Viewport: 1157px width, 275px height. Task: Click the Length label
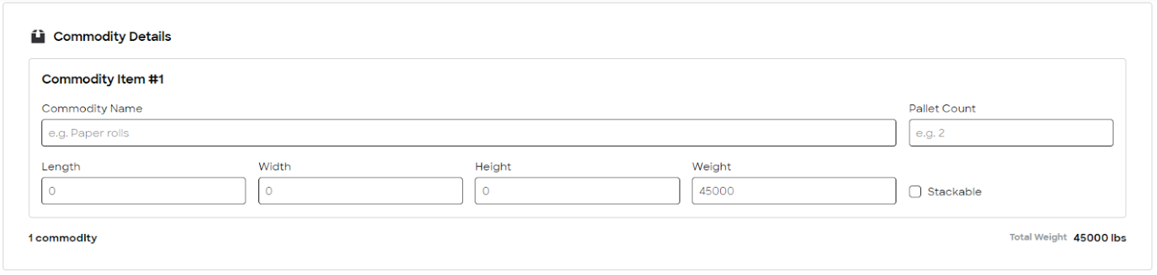coord(61,167)
